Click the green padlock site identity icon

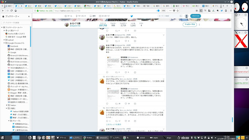[38, 10]
